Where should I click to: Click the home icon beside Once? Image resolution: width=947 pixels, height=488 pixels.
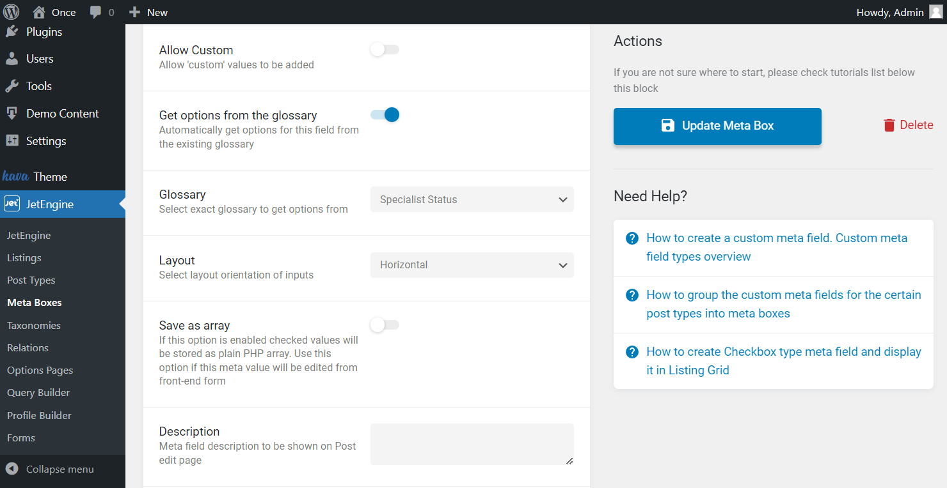click(39, 12)
